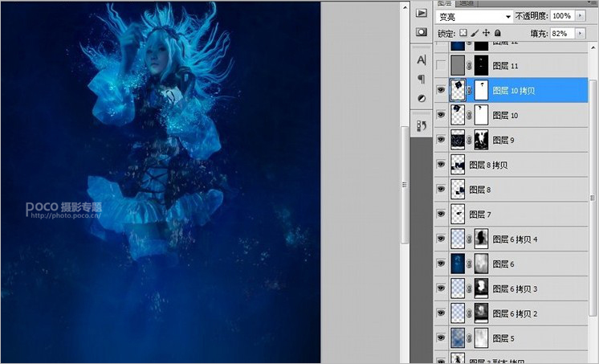
Task: Select layer 图层 8 拷贝
Action: pos(511,165)
